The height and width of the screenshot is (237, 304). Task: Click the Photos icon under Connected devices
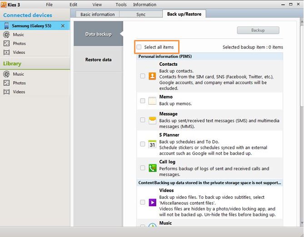(6, 44)
